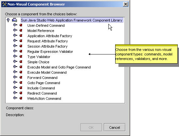Click the component library icon at tree root
Viewport: 179px width, 136px height.
click(x=15, y=20)
